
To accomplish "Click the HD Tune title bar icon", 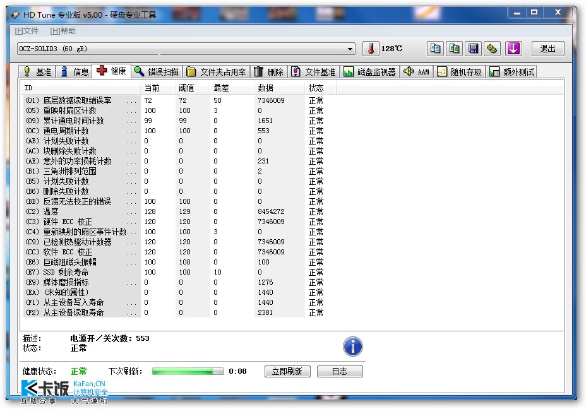I will tap(15, 15).
